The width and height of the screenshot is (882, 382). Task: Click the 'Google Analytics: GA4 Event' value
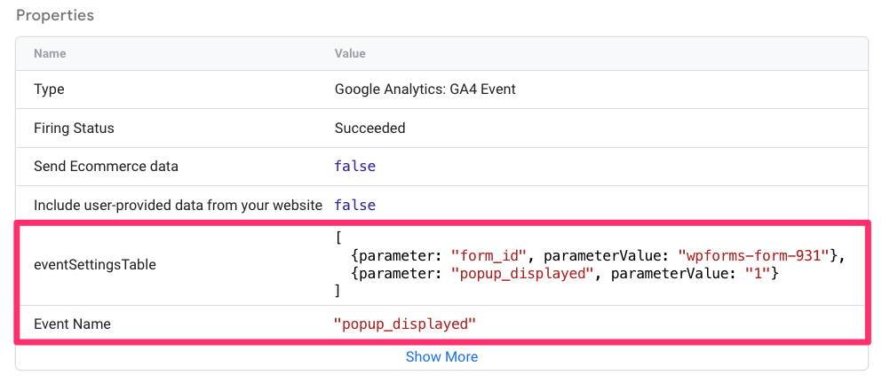[425, 90]
